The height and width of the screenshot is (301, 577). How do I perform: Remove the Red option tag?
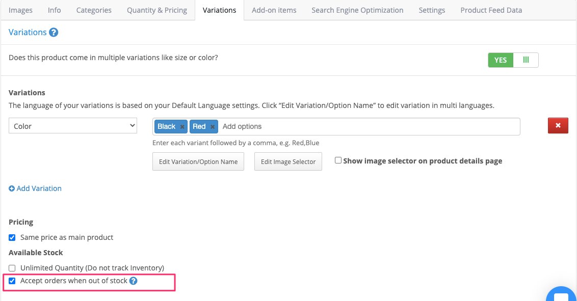(x=213, y=127)
